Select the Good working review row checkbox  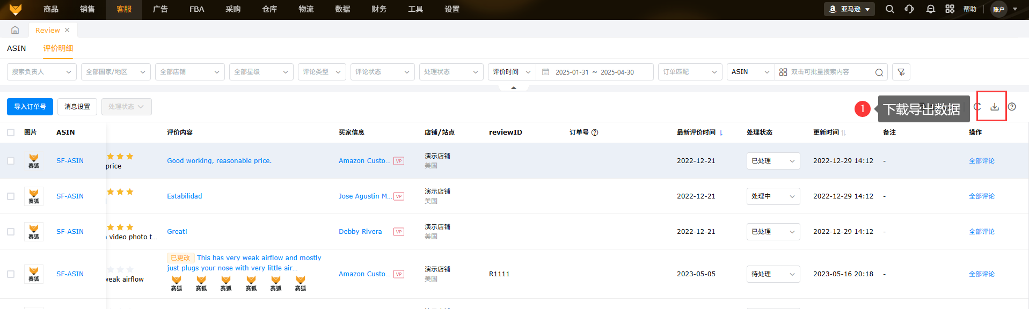11,161
